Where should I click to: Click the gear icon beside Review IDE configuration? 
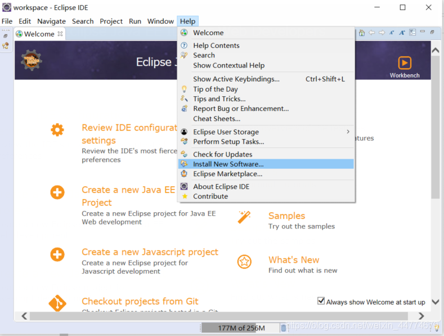point(57,130)
